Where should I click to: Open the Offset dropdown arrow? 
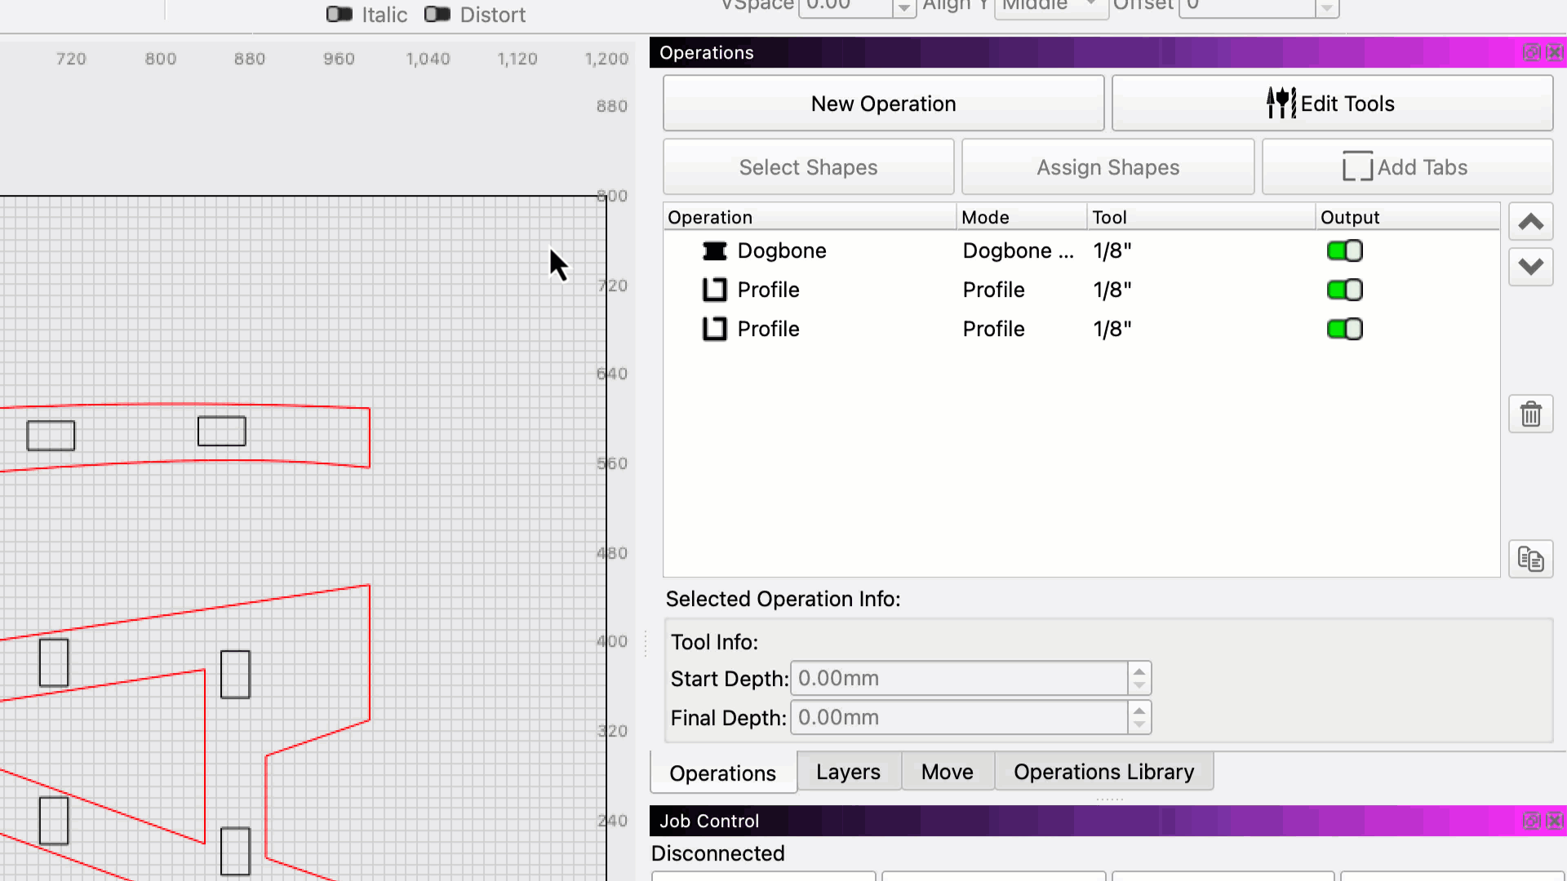point(1327,8)
